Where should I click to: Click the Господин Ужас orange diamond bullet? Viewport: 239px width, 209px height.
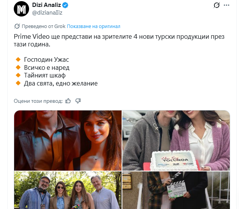click(18, 59)
